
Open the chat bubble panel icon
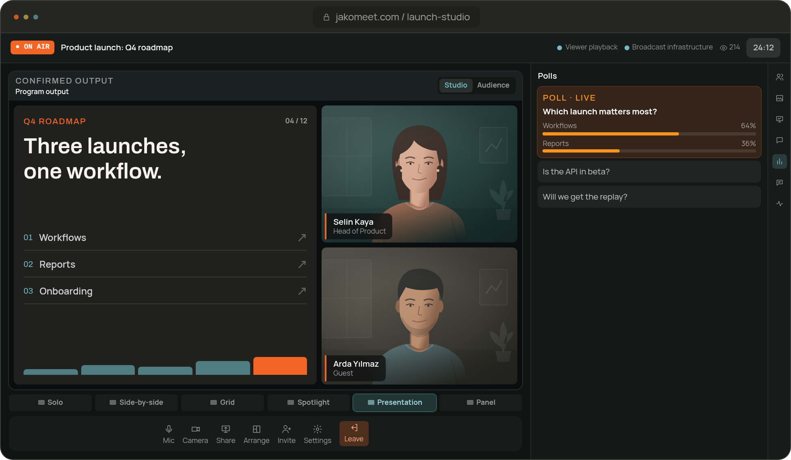[780, 140]
